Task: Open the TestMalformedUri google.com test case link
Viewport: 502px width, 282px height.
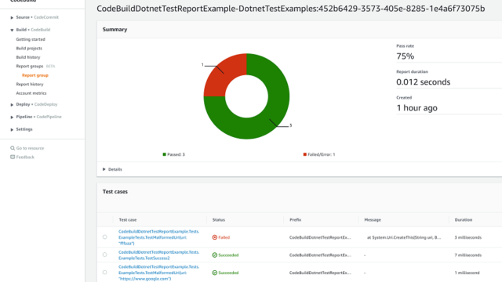Action: pyautogui.click(x=158, y=273)
